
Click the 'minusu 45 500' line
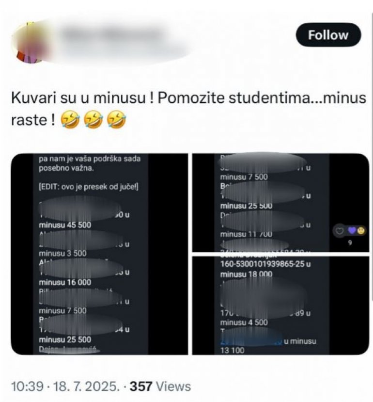tap(65, 225)
